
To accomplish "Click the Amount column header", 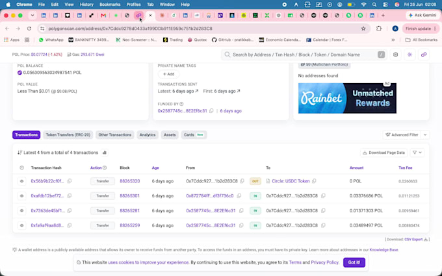I will [356, 168].
